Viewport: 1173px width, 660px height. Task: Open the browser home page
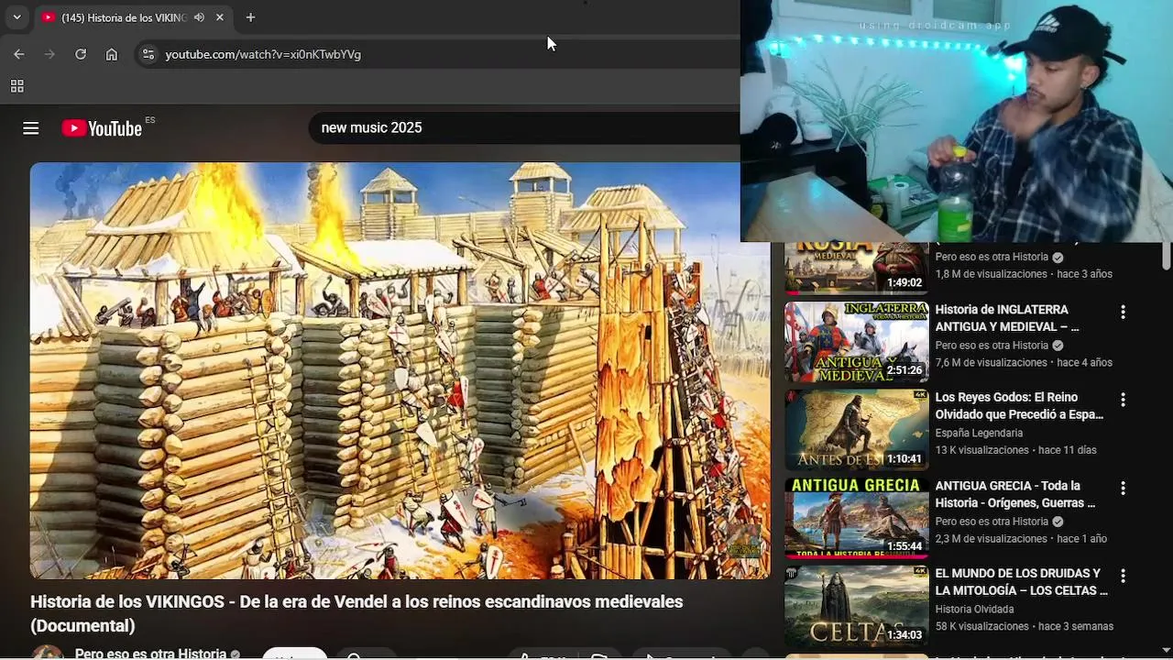coord(112,54)
